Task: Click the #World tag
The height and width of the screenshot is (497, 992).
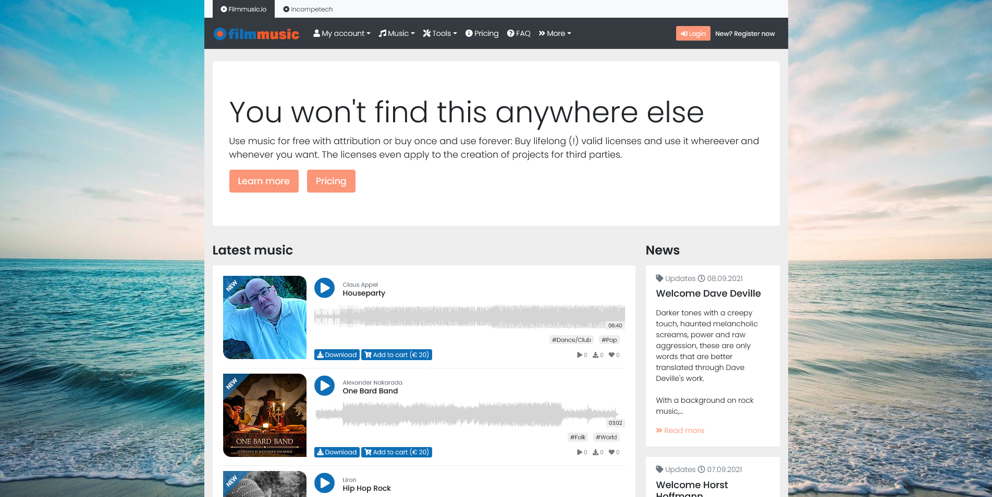Action: tap(606, 437)
